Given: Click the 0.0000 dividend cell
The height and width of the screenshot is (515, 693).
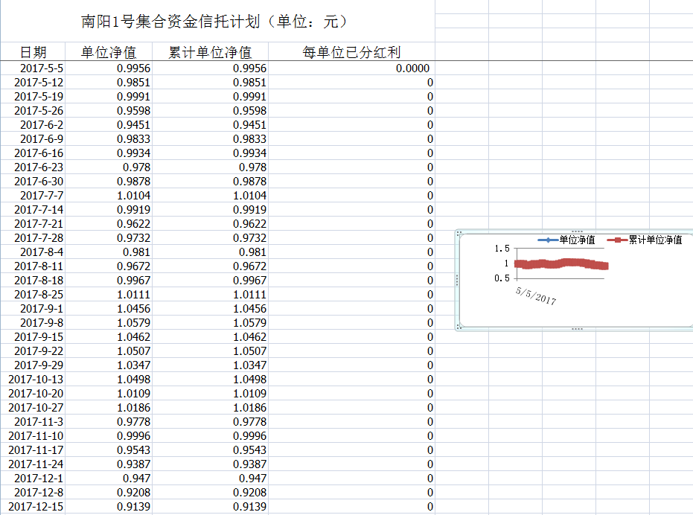Looking at the screenshot, I should (x=412, y=68).
